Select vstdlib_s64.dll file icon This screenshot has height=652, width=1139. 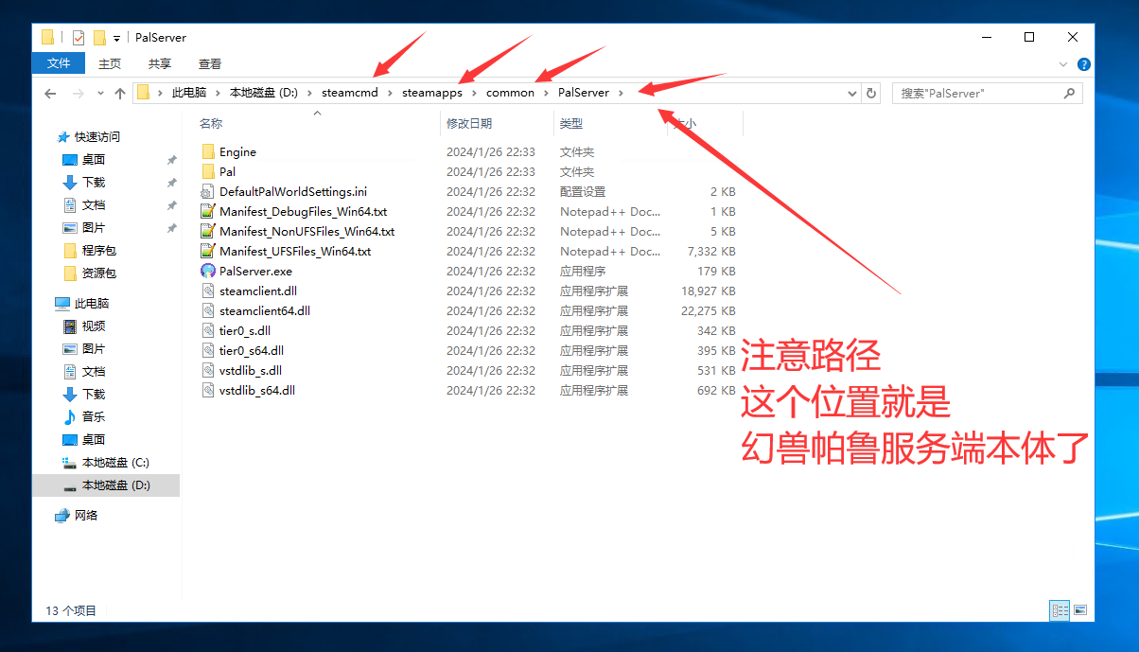[208, 390]
